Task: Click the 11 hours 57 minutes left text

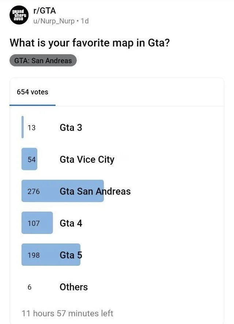Action: (67, 313)
